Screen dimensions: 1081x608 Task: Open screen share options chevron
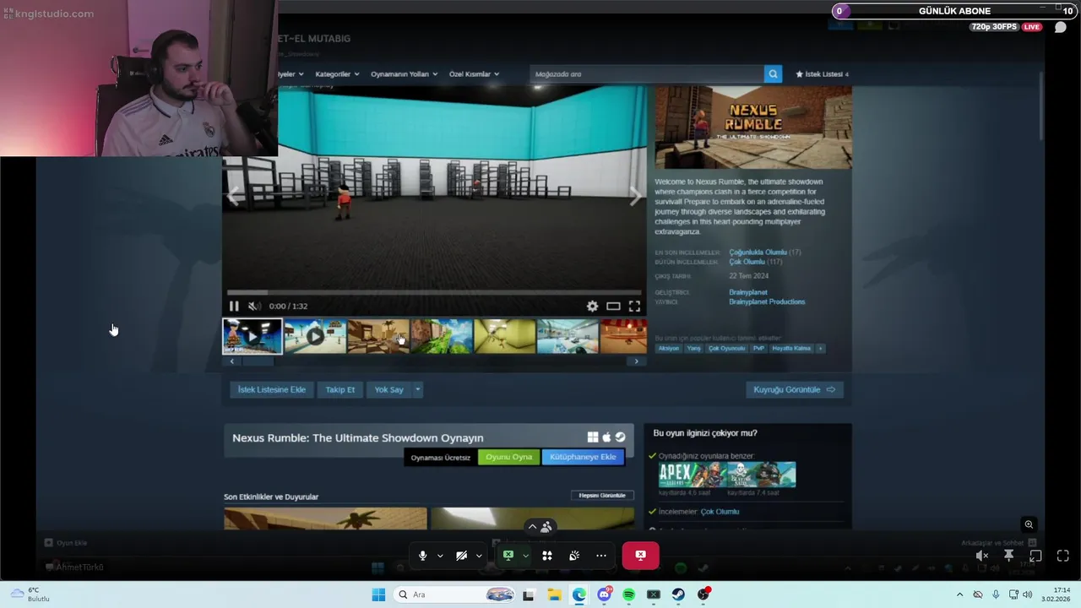pyautogui.click(x=525, y=556)
